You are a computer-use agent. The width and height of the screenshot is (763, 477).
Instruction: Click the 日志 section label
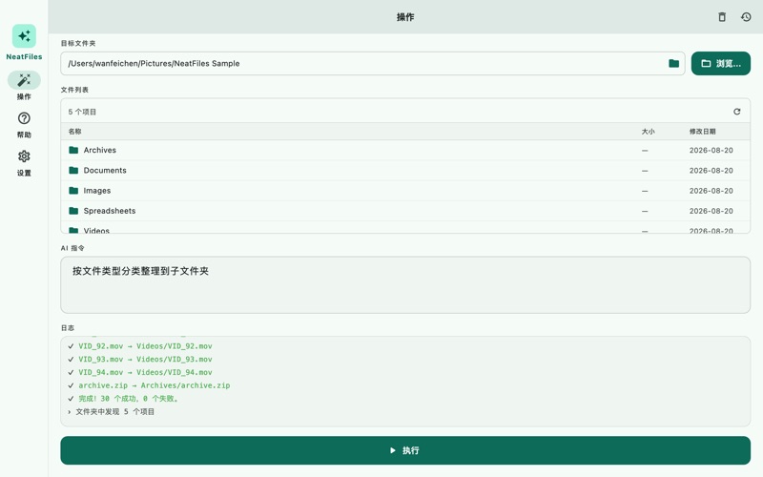pos(68,327)
